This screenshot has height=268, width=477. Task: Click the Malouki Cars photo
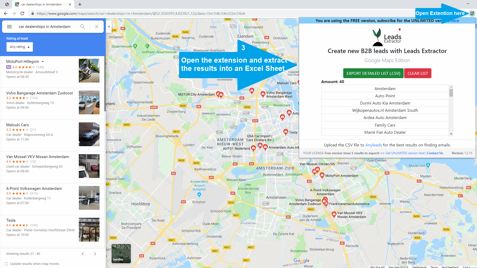89,134
